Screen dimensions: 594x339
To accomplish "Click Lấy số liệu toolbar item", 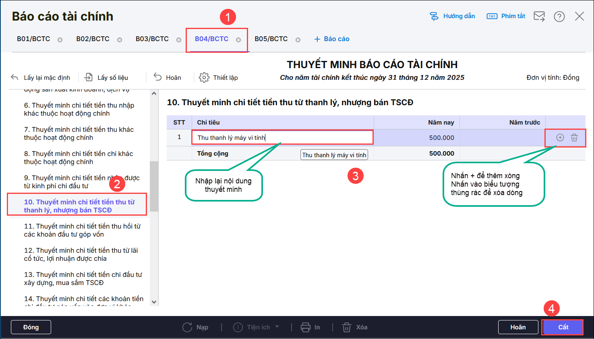I will click(x=106, y=77).
